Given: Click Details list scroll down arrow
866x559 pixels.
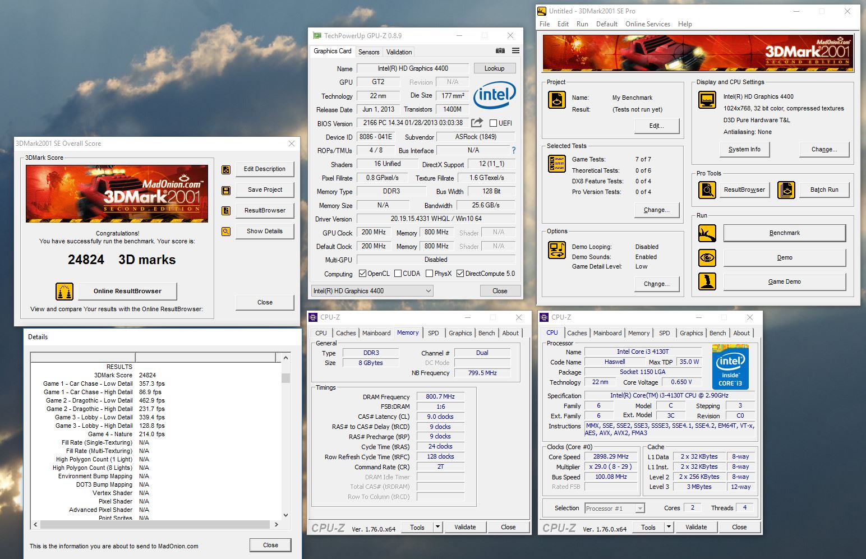Looking at the screenshot, I should click(x=286, y=515).
